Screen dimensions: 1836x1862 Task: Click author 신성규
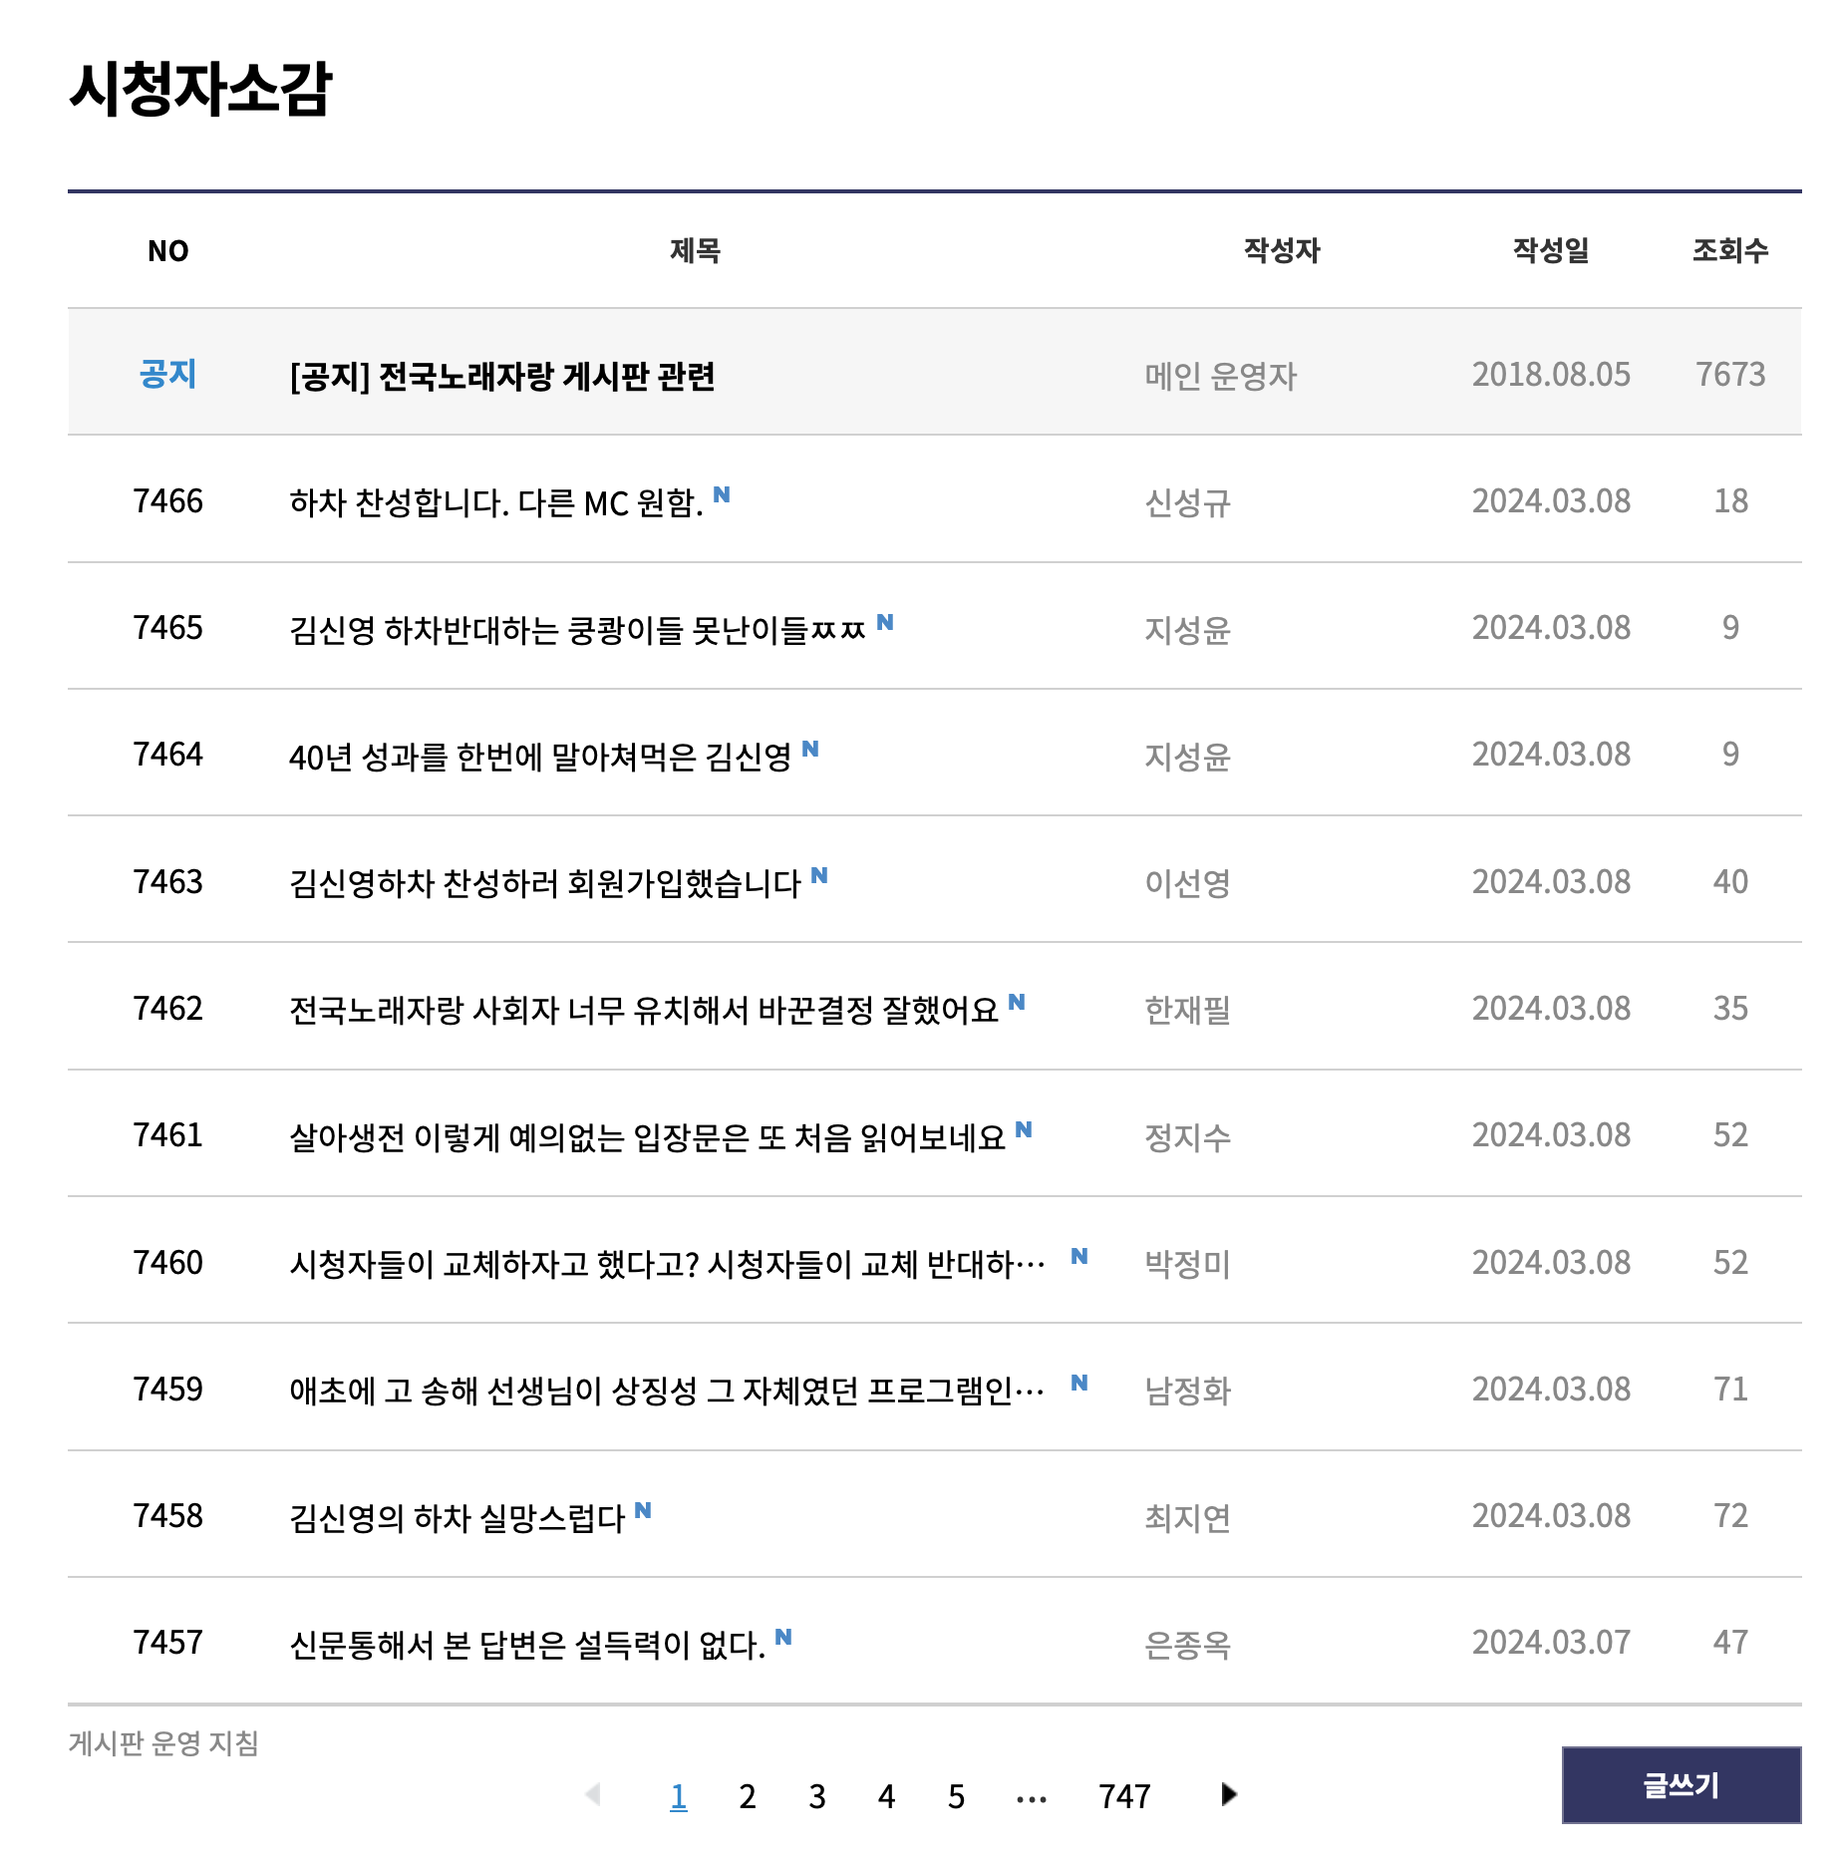(1188, 502)
